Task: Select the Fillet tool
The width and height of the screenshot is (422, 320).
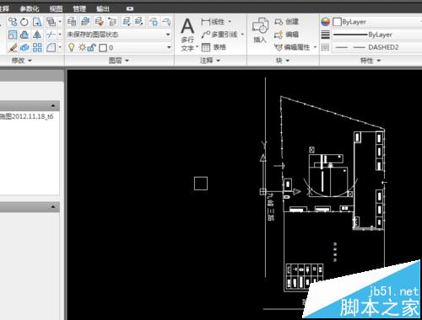Action: tap(51, 47)
